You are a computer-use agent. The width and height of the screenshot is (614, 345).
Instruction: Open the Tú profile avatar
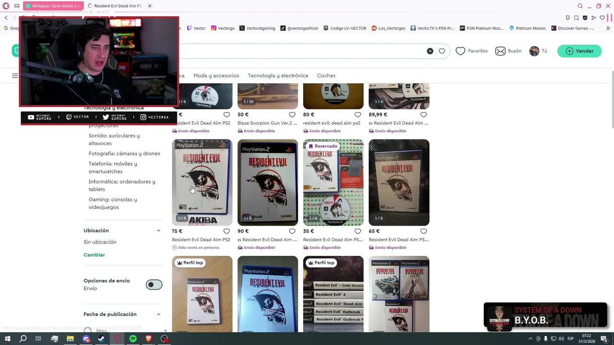[x=534, y=51]
